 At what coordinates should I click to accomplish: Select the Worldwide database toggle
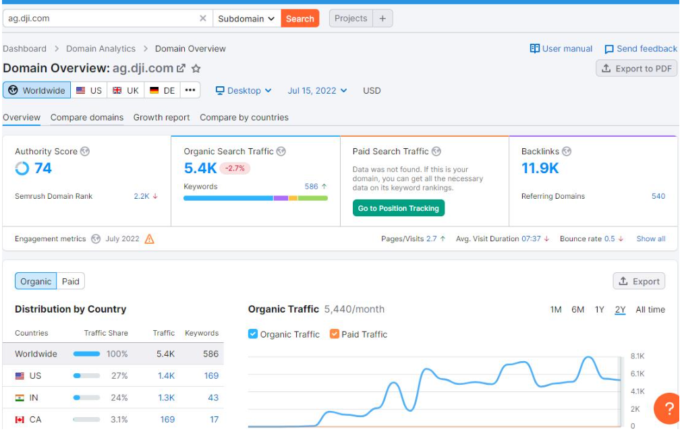pos(37,90)
